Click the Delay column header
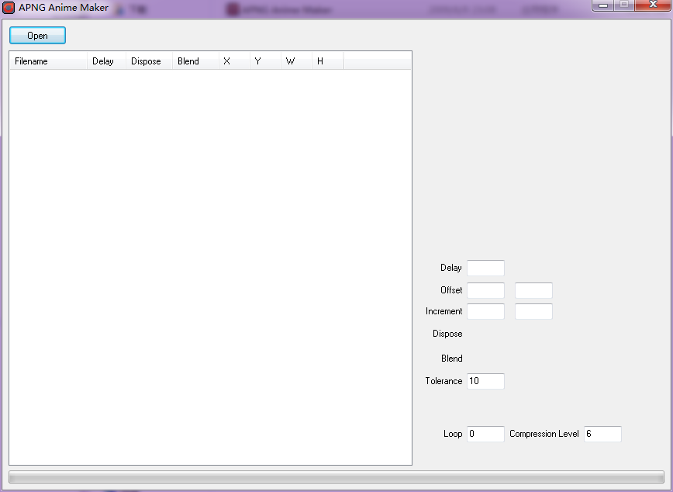 (x=106, y=61)
